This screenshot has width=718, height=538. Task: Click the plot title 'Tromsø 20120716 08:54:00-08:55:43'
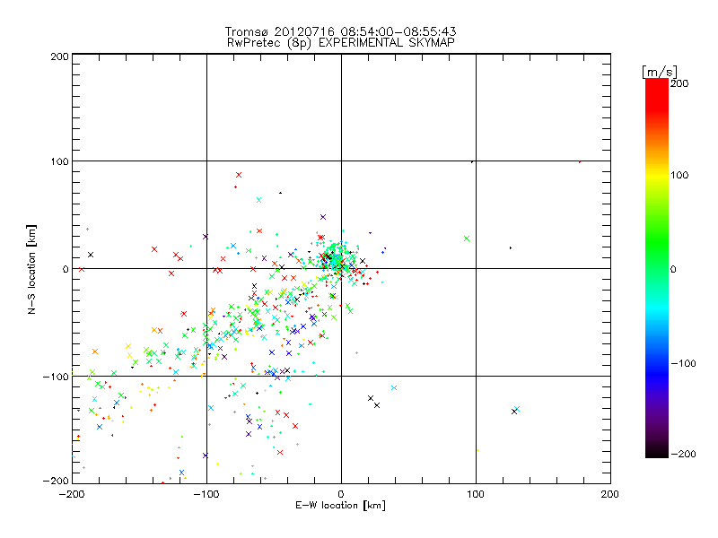tap(340, 31)
